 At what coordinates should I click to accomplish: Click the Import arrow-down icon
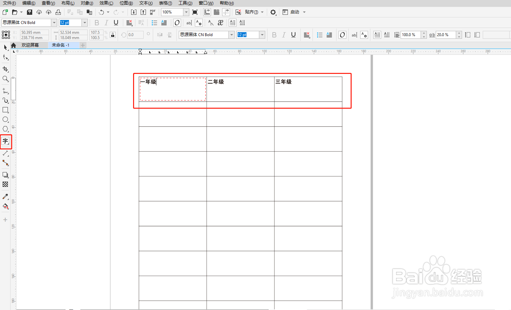(133, 12)
